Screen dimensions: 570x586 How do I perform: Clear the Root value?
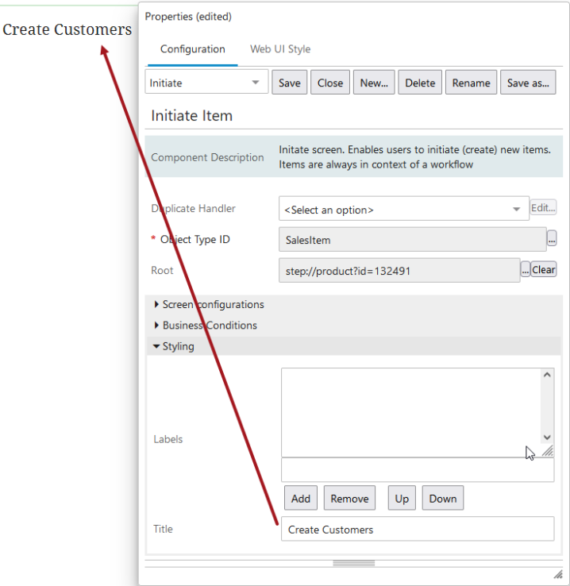pyautogui.click(x=544, y=269)
